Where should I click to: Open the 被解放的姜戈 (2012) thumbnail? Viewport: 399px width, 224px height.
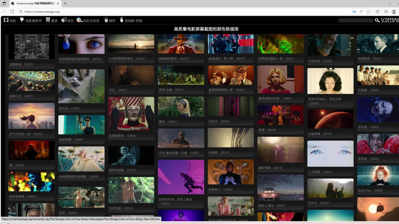pyautogui.click(x=181, y=44)
